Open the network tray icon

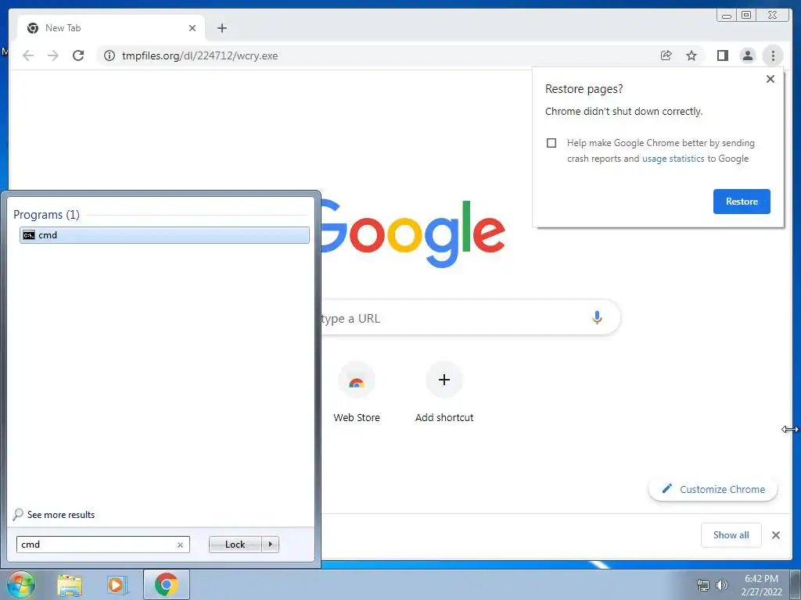coord(703,585)
